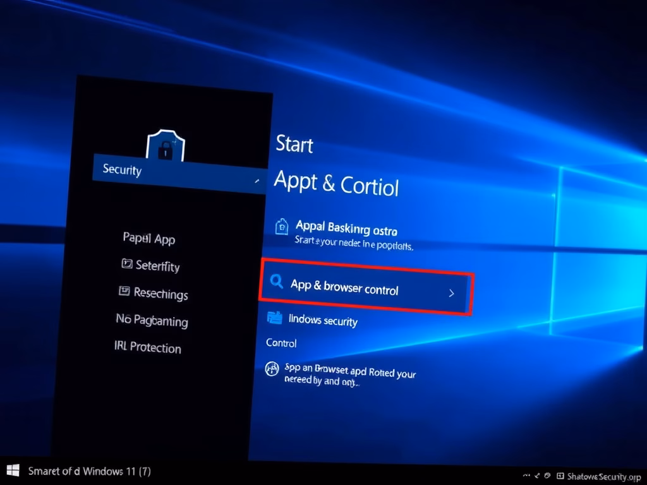Click the subtitle text under Appal Baskinrg ostra
The height and width of the screenshot is (485, 647).
pos(354,243)
